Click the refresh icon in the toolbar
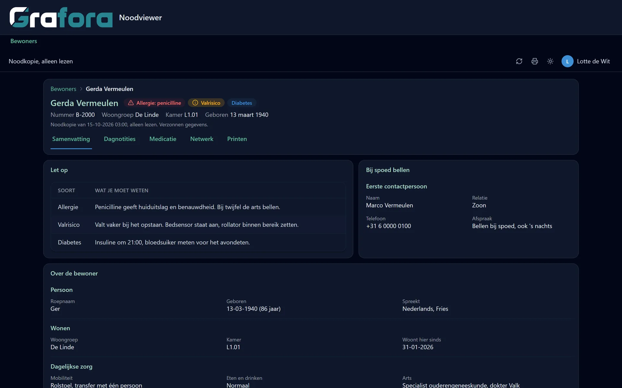Viewport: 622px width, 388px height. click(519, 61)
